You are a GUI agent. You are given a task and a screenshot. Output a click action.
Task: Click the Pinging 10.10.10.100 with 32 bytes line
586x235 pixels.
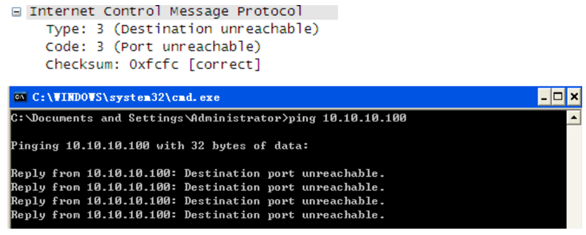tap(160, 145)
